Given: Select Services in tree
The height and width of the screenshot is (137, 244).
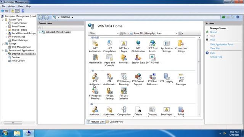Looking at the screenshot, I should point(16,57).
